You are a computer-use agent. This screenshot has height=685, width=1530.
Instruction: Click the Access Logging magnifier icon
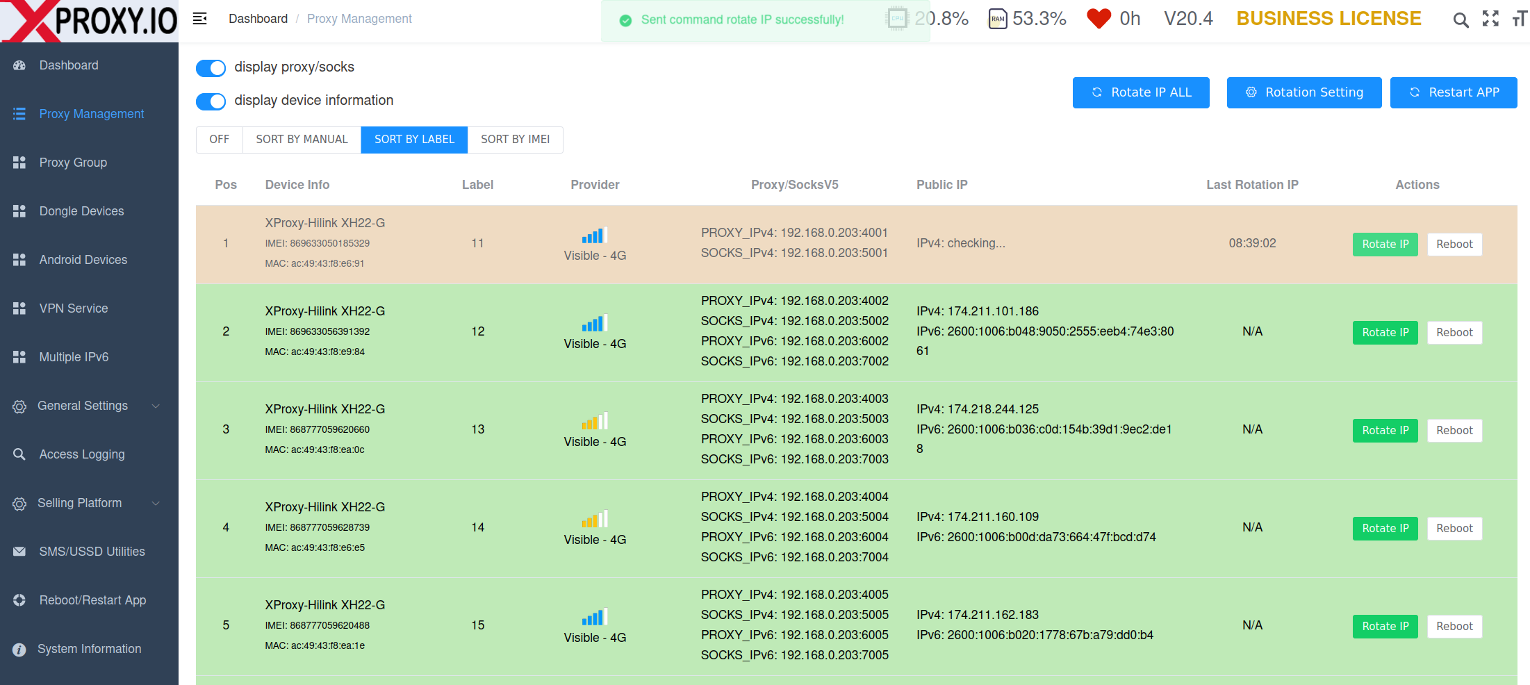click(x=19, y=454)
